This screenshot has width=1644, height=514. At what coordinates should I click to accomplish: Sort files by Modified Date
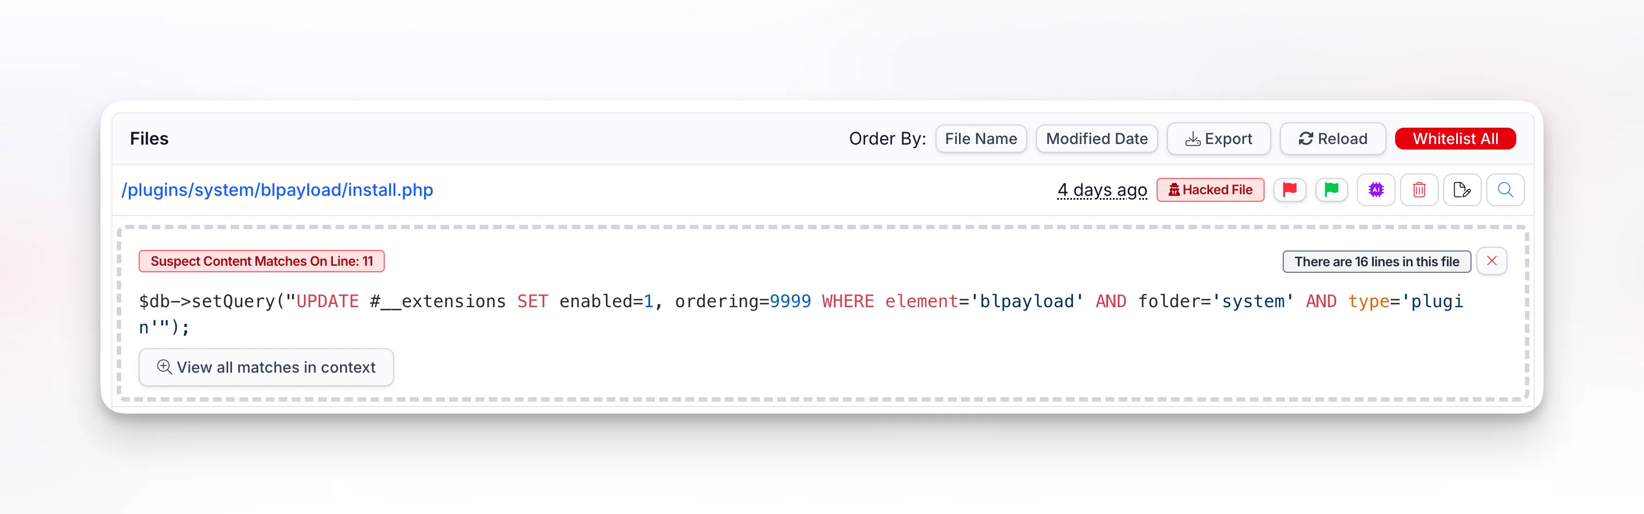[x=1097, y=139]
